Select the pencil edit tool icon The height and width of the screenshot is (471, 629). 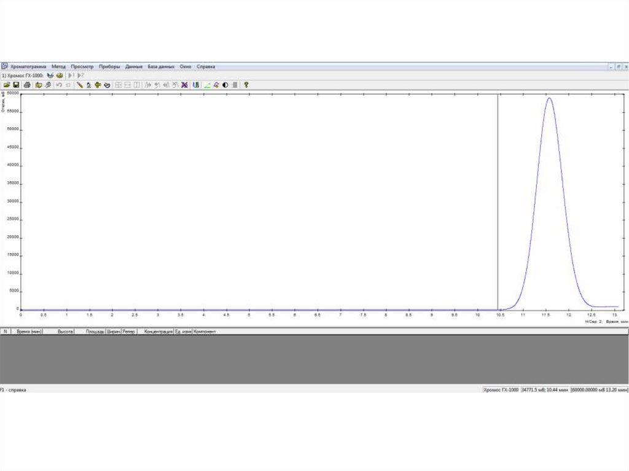click(x=79, y=85)
